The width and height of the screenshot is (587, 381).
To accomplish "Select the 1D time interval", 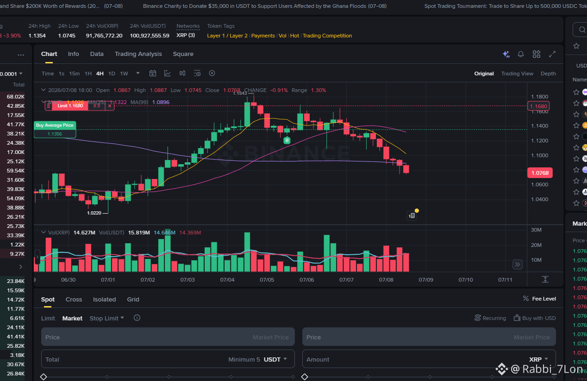I will pyautogui.click(x=112, y=74).
